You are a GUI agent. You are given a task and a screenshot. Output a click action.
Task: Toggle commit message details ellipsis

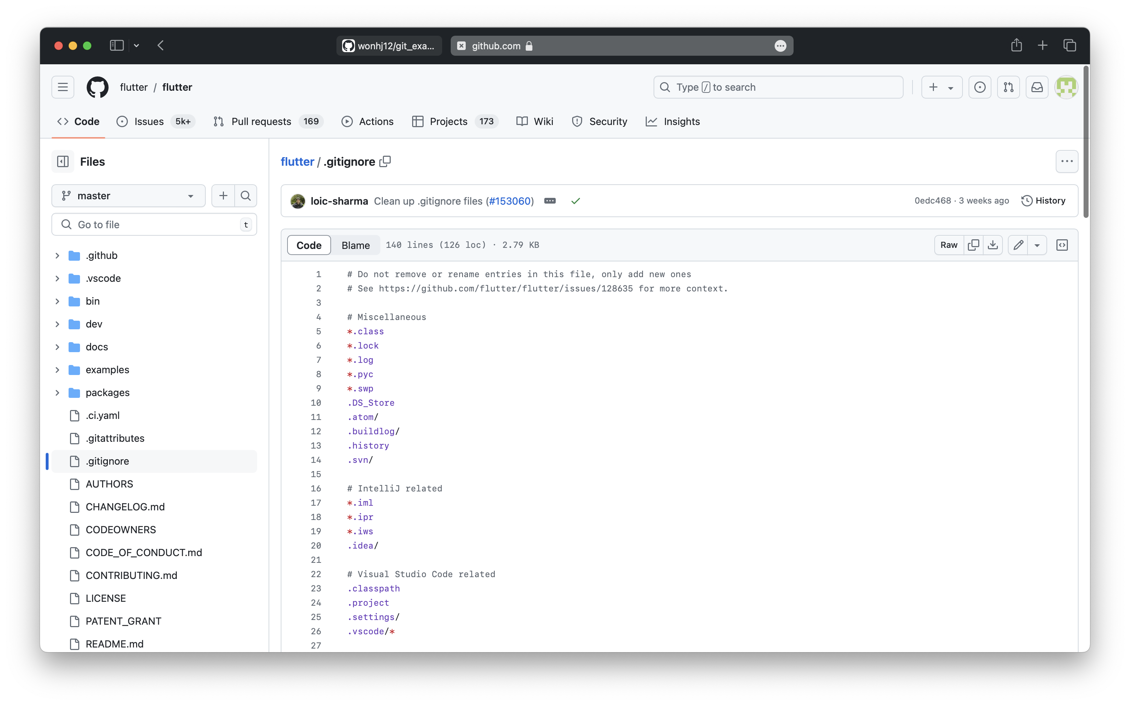pyautogui.click(x=550, y=201)
